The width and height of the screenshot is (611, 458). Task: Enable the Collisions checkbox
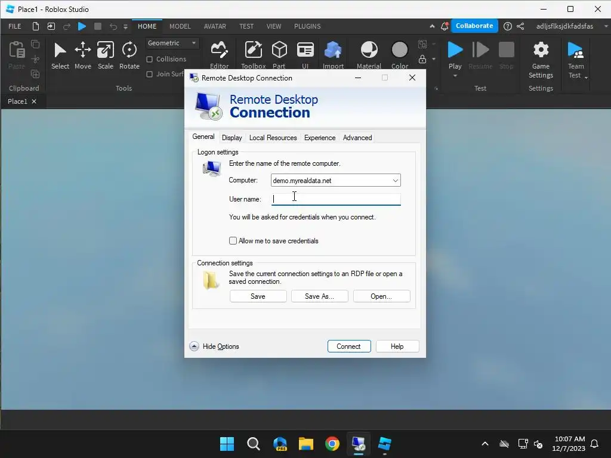point(149,59)
